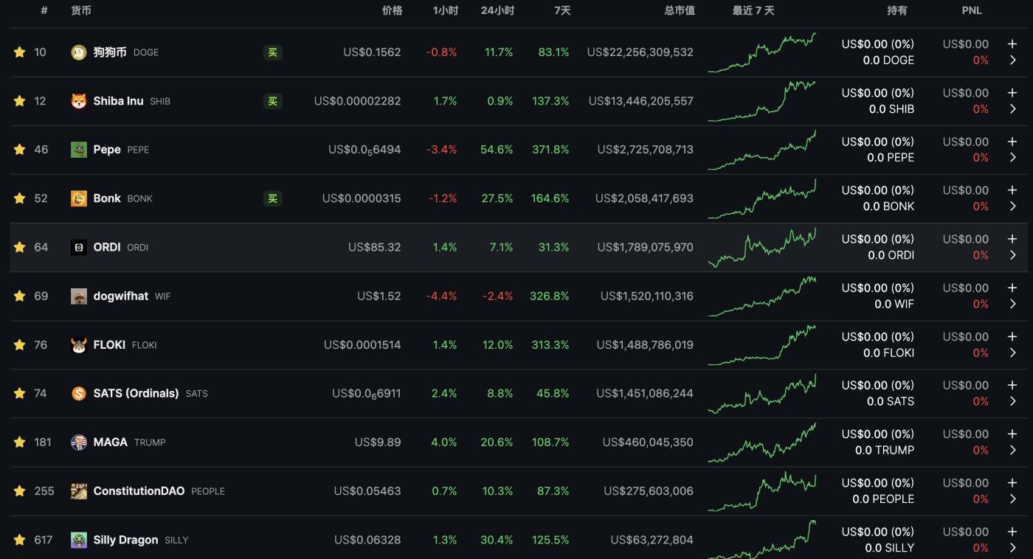
Task: Open the Silly Dragon coin page
Action: [125, 540]
